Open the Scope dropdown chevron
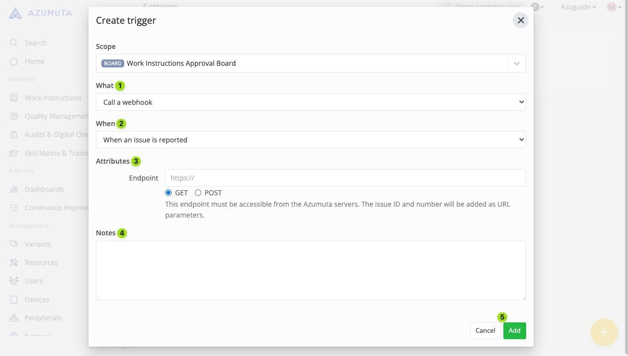This screenshot has width=628, height=356. tap(516, 63)
